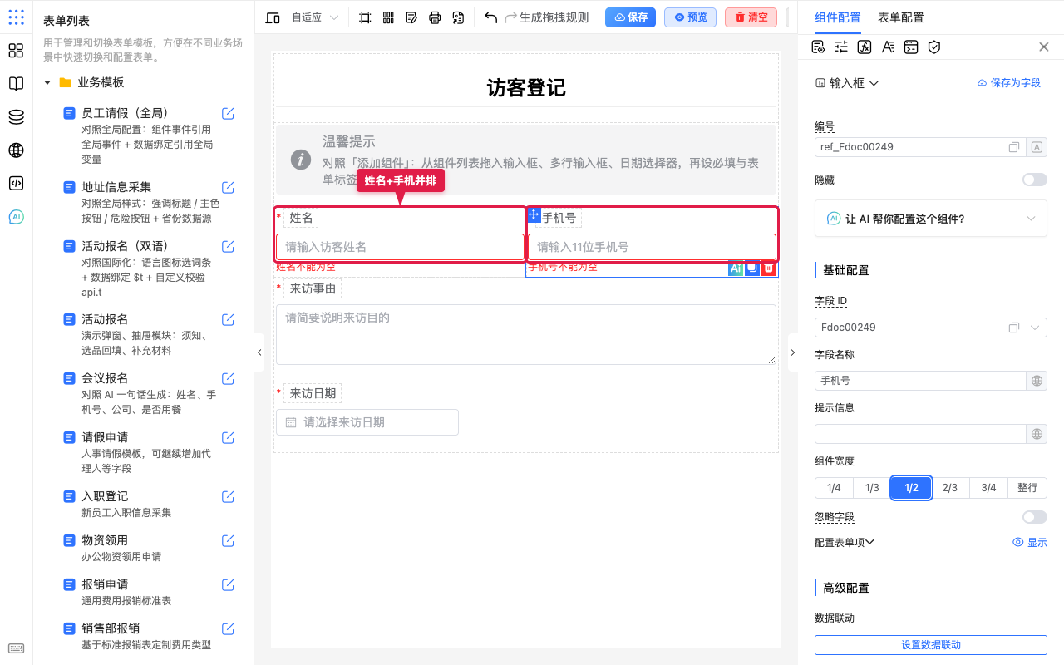1064x665 pixels.
Task: Expand the 让 AI 帮你配置这个组件 panel
Action: pyautogui.click(x=931, y=219)
